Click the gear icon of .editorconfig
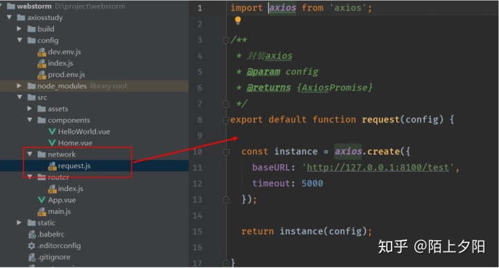The image size is (499, 268). 31,246
